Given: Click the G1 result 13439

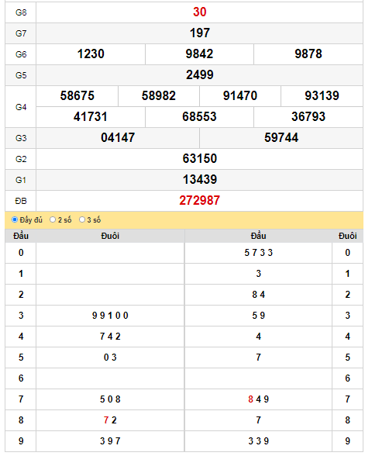Looking at the screenshot, I should coord(199,180).
